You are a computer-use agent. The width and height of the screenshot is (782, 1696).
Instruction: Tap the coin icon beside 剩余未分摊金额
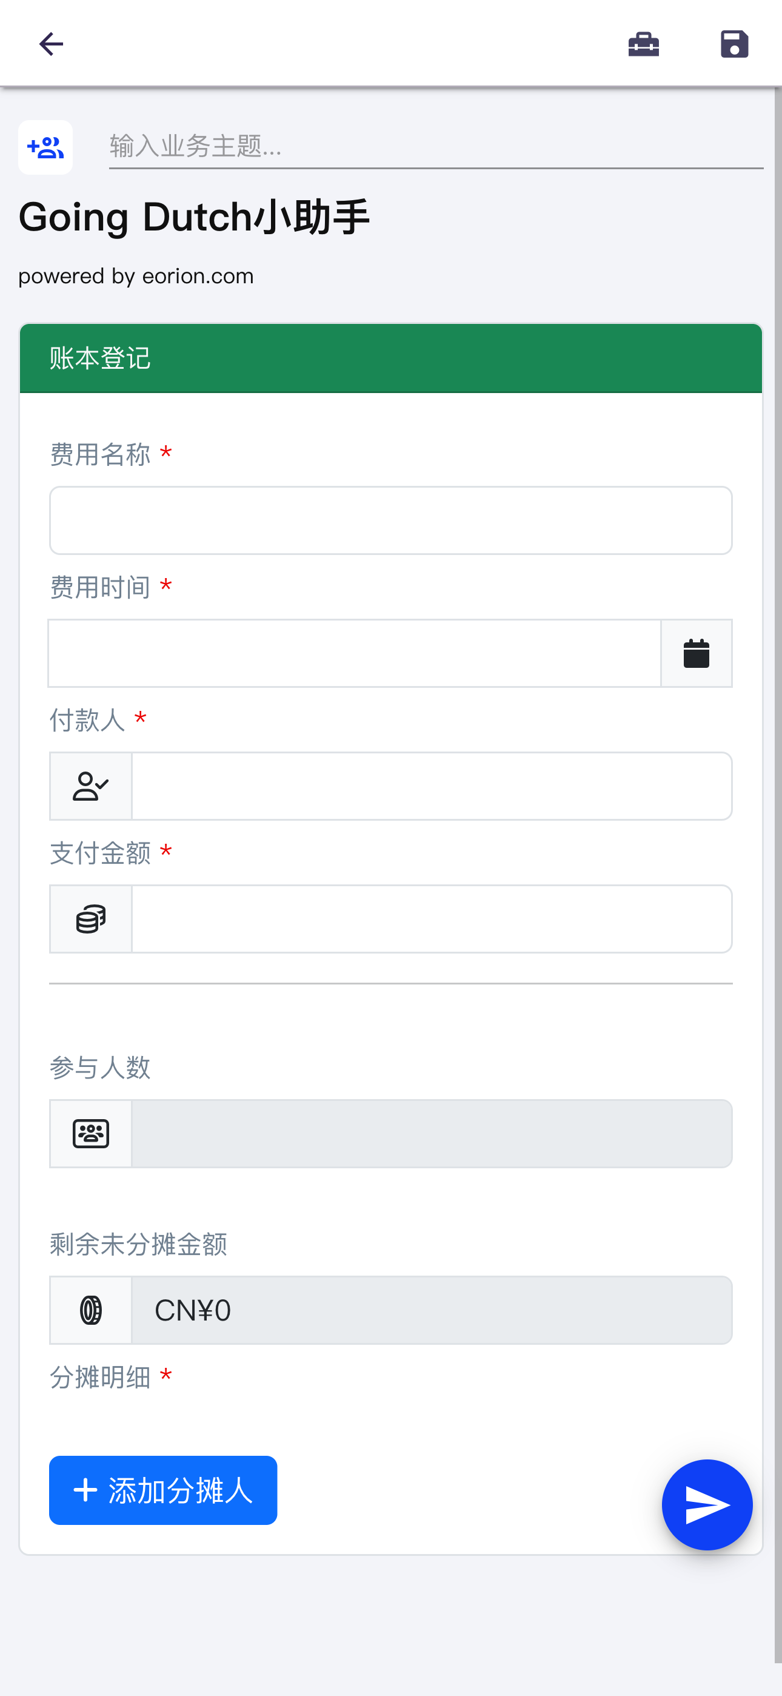pyautogui.click(x=91, y=1310)
